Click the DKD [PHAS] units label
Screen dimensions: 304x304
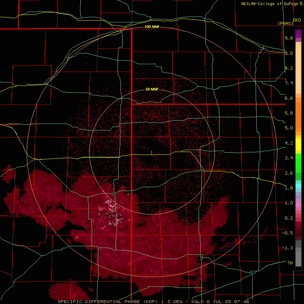click(x=289, y=22)
